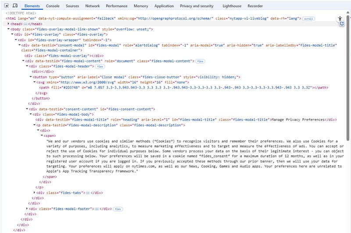Collapse the consent-modal div node

point(19,45)
